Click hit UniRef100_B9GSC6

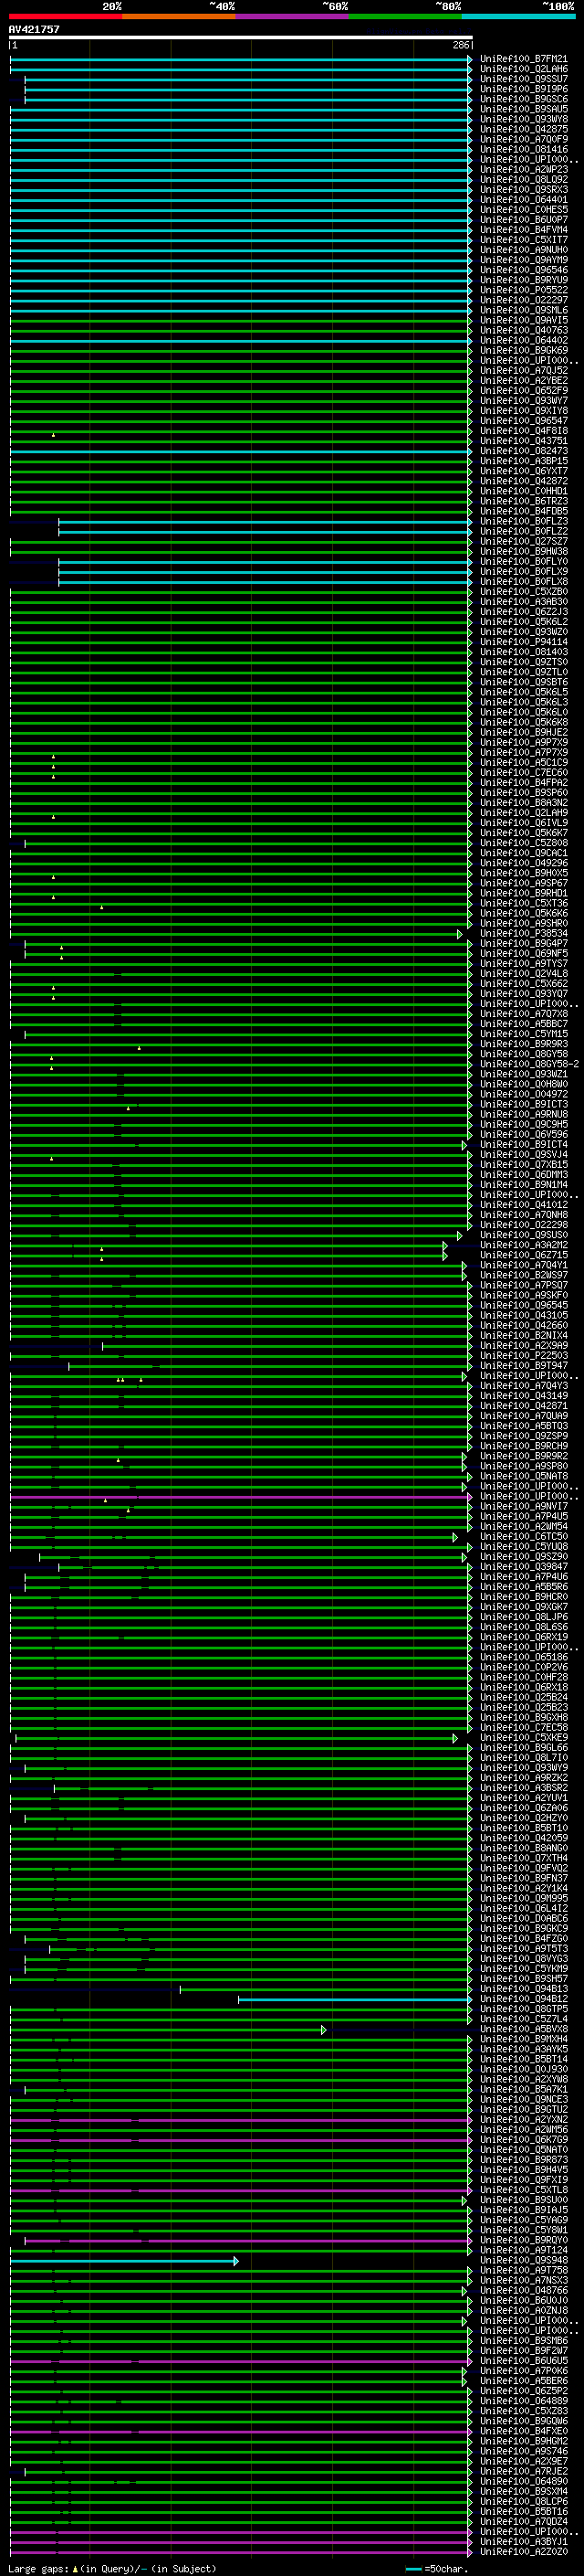tap(523, 99)
